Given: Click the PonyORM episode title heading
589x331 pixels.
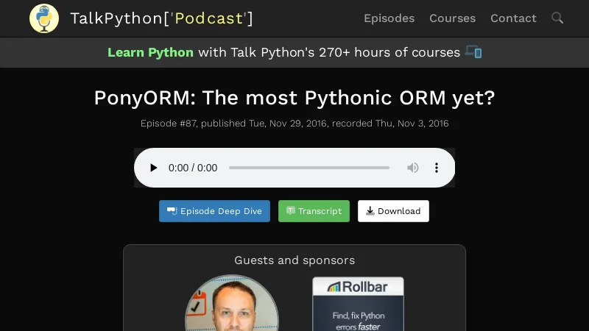Looking at the screenshot, I should point(294,98).
